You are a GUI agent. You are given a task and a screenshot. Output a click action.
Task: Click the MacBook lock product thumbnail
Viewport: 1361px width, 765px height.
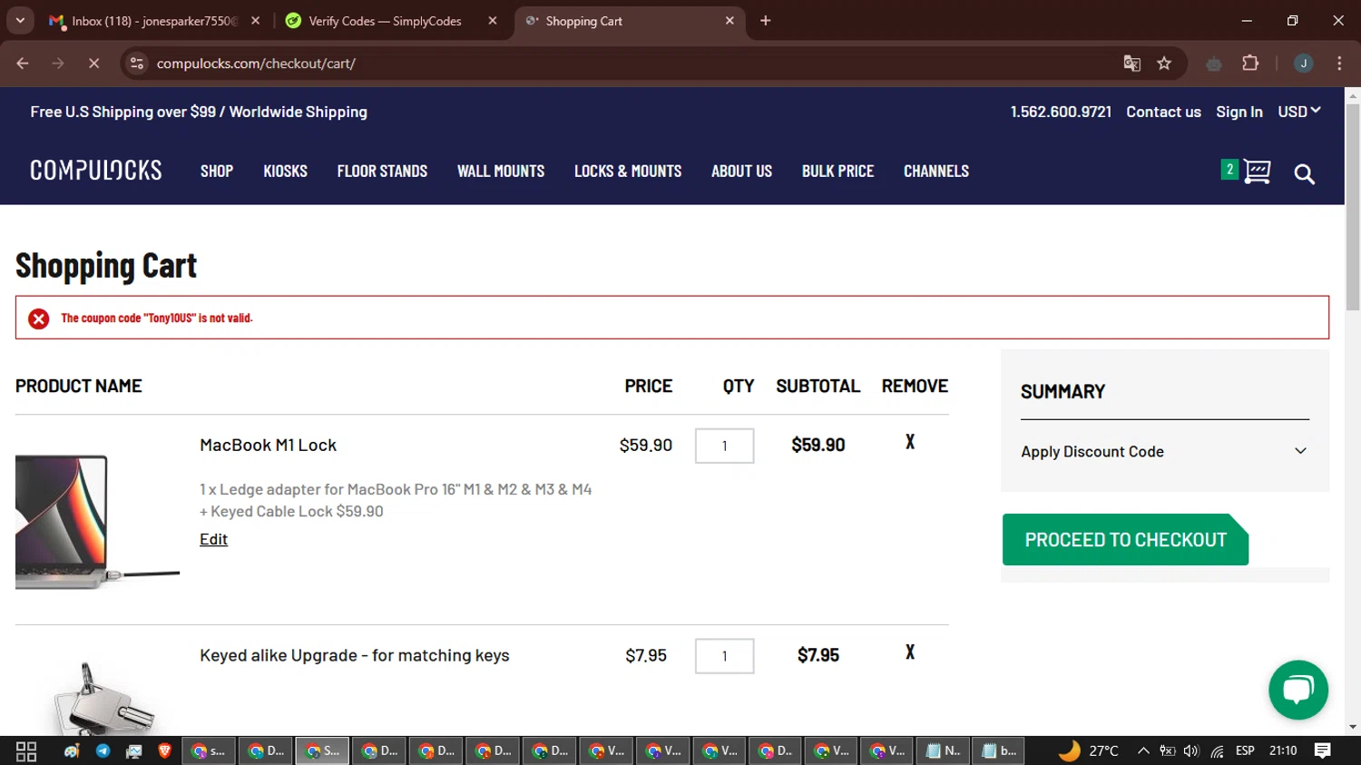coord(97,521)
